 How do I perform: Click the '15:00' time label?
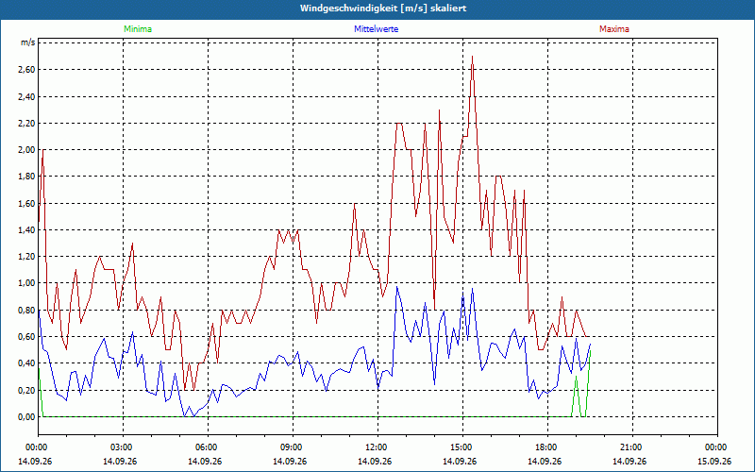pos(460,447)
